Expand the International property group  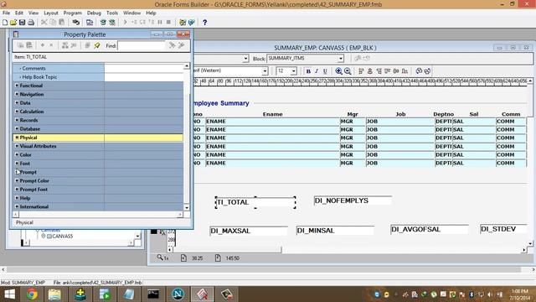17,206
